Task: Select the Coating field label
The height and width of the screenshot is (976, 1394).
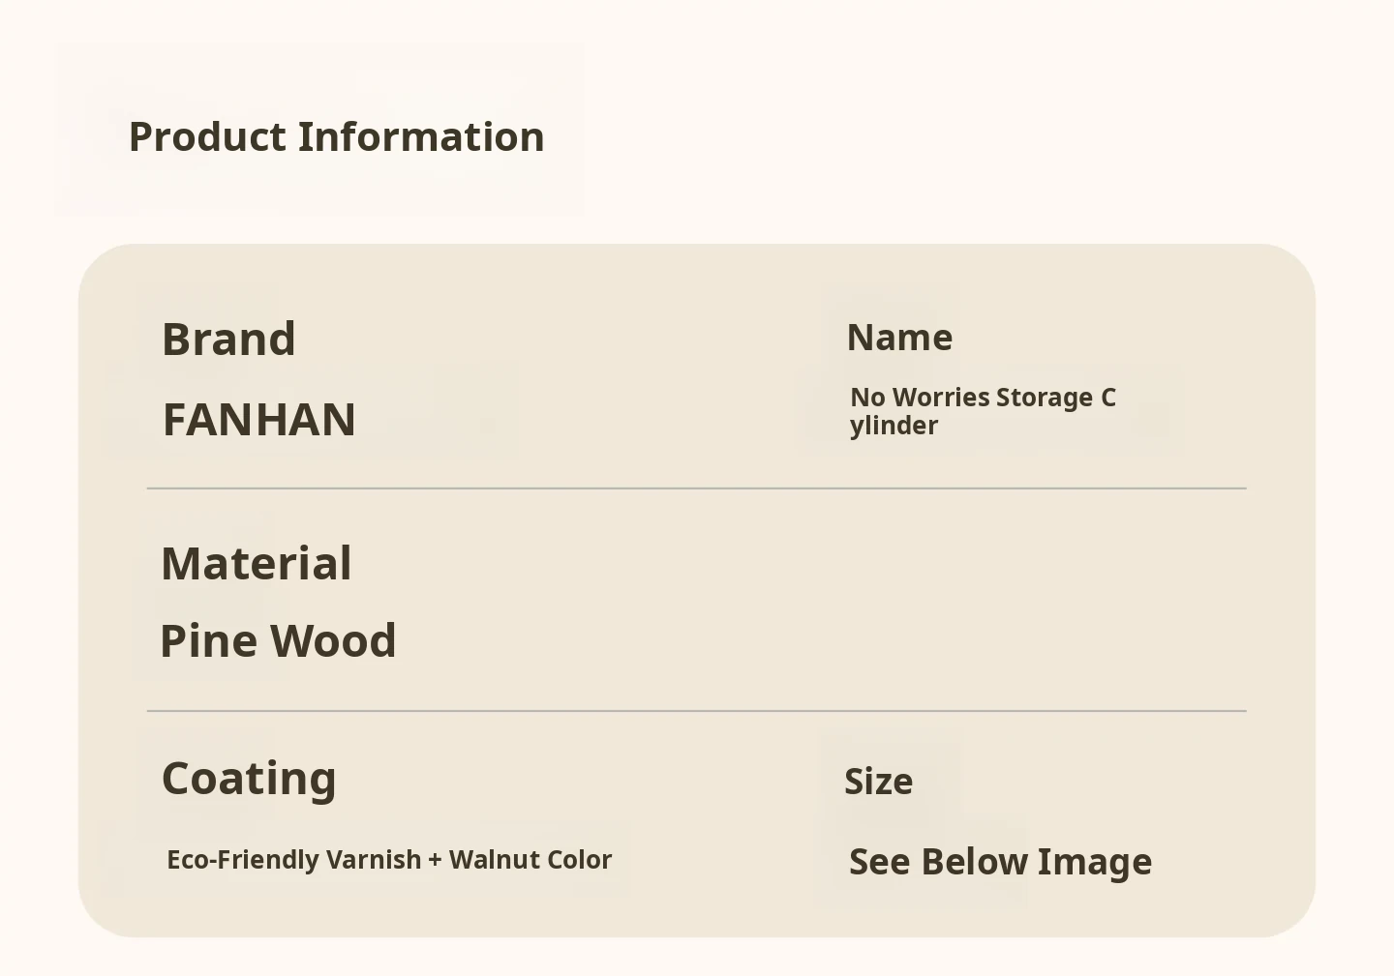Action: coord(249,779)
